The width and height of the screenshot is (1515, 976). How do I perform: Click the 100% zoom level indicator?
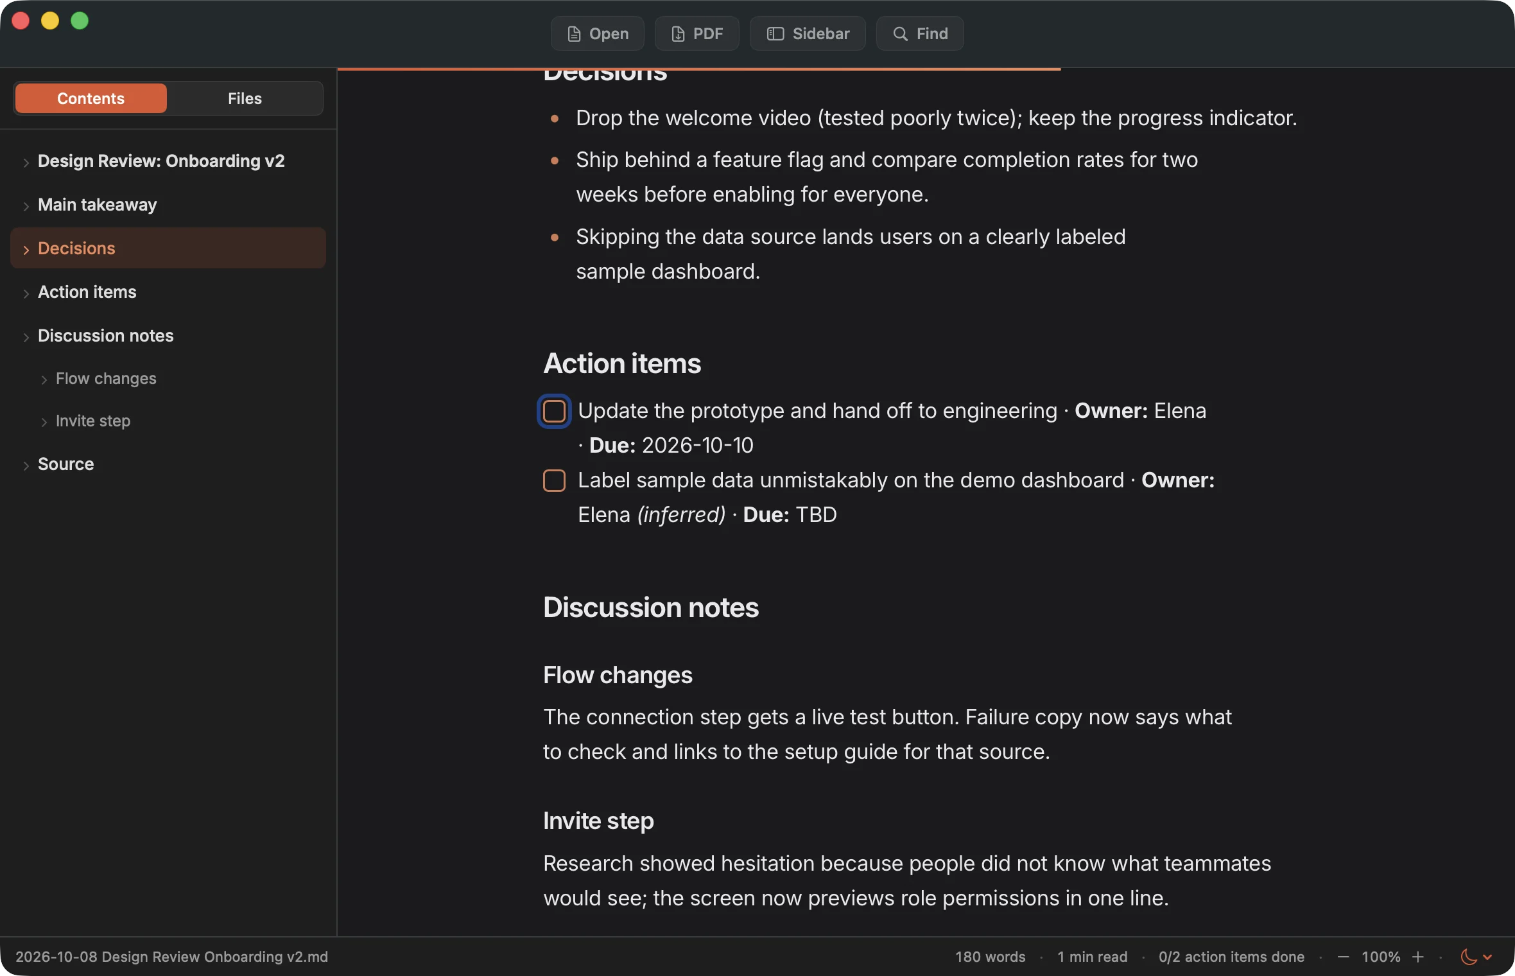1381,957
